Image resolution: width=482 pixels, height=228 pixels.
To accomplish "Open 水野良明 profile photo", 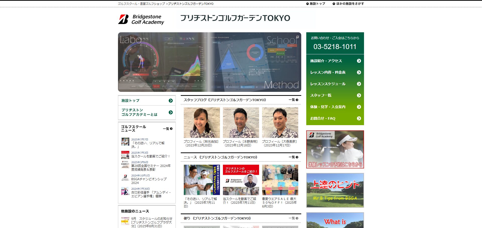I will 241,123.
